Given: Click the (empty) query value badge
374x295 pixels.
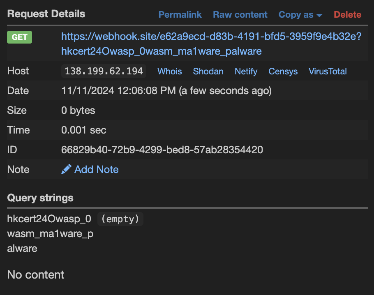Looking at the screenshot, I should [x=120, y=219].
